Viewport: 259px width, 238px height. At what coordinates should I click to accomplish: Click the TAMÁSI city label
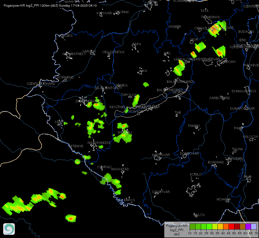pyautogui.click(x=194, y=126)
